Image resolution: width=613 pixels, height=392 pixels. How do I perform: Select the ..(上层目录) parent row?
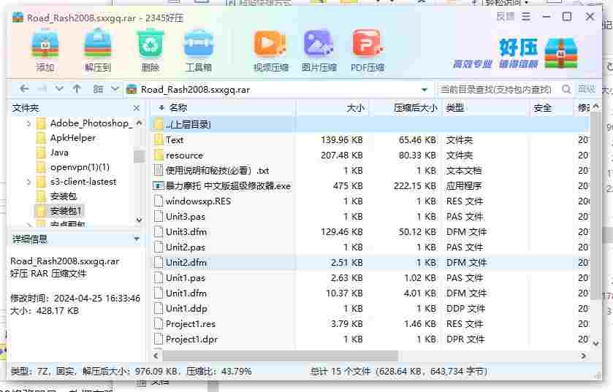370,125
